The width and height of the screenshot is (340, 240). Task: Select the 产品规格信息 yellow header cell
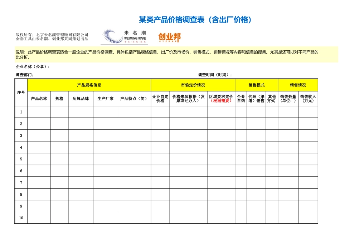90,85
